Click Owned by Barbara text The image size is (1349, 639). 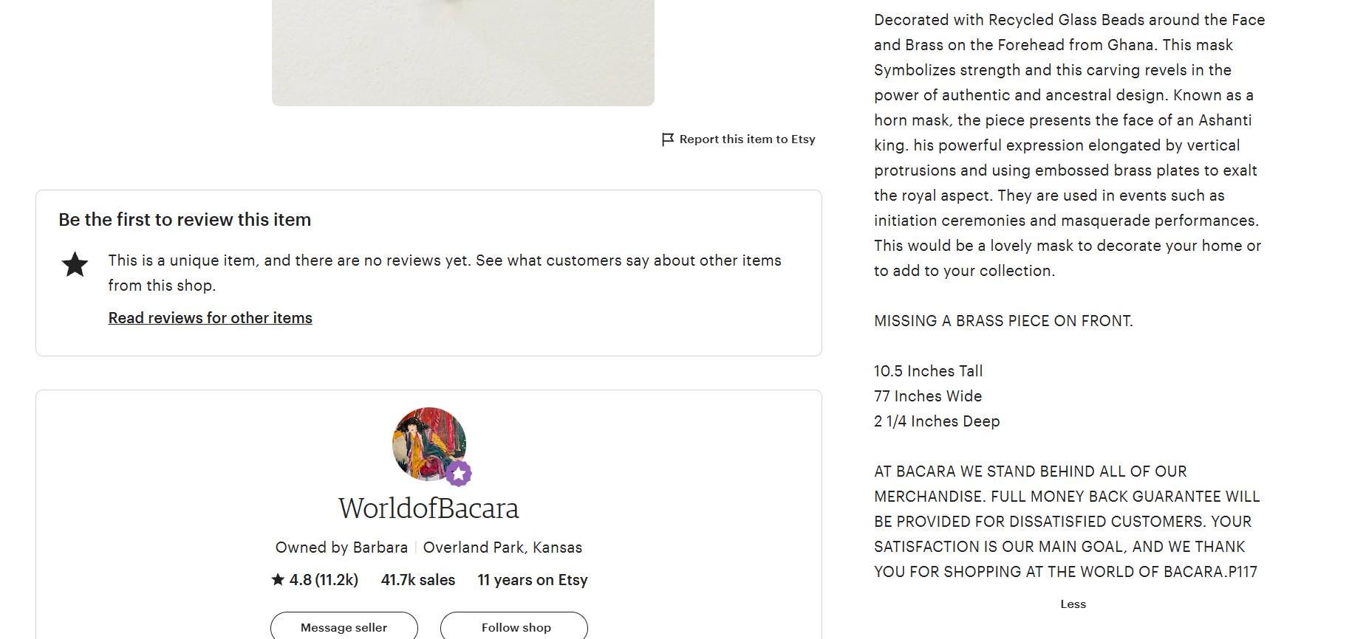tap(341, 548)
